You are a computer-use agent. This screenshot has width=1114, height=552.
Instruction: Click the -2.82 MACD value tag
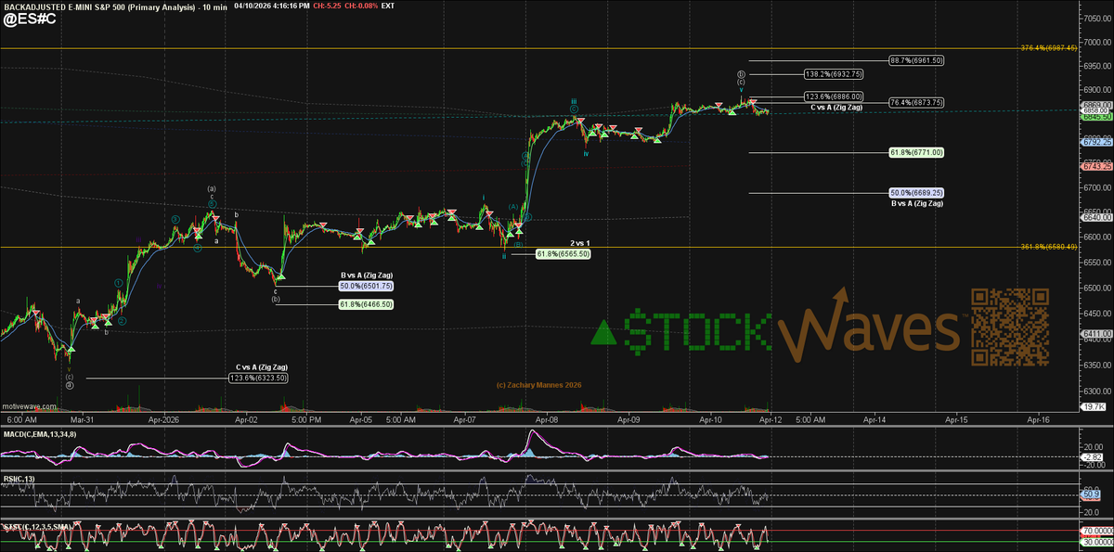pos(1094,456)
